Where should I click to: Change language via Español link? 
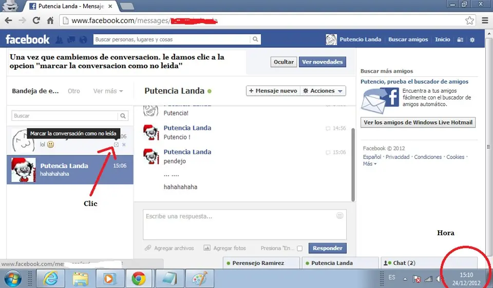point(372,157)
